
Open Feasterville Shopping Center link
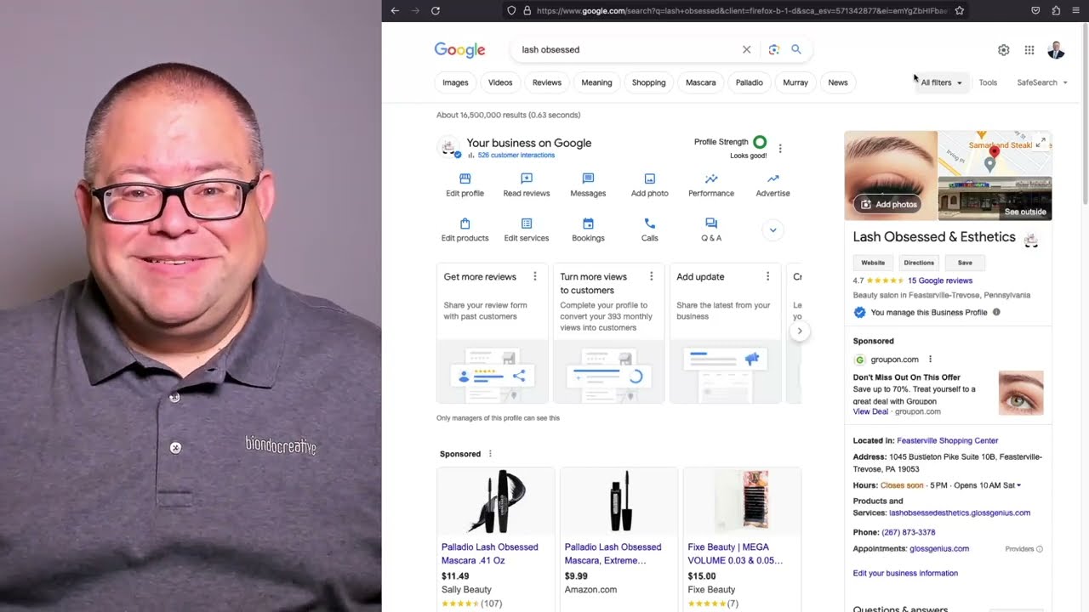(947, 440)
